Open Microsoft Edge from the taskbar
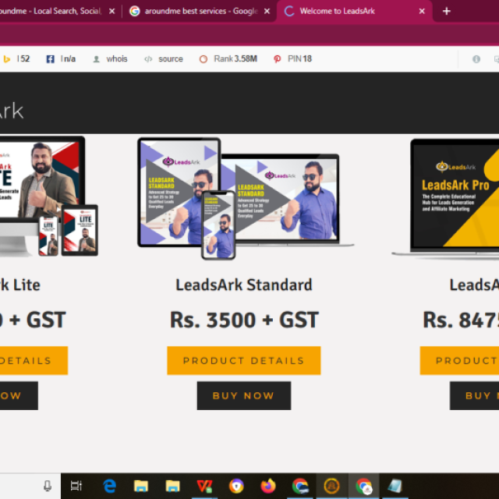Screen dimensions: 499x499 (x=109, y=486)
